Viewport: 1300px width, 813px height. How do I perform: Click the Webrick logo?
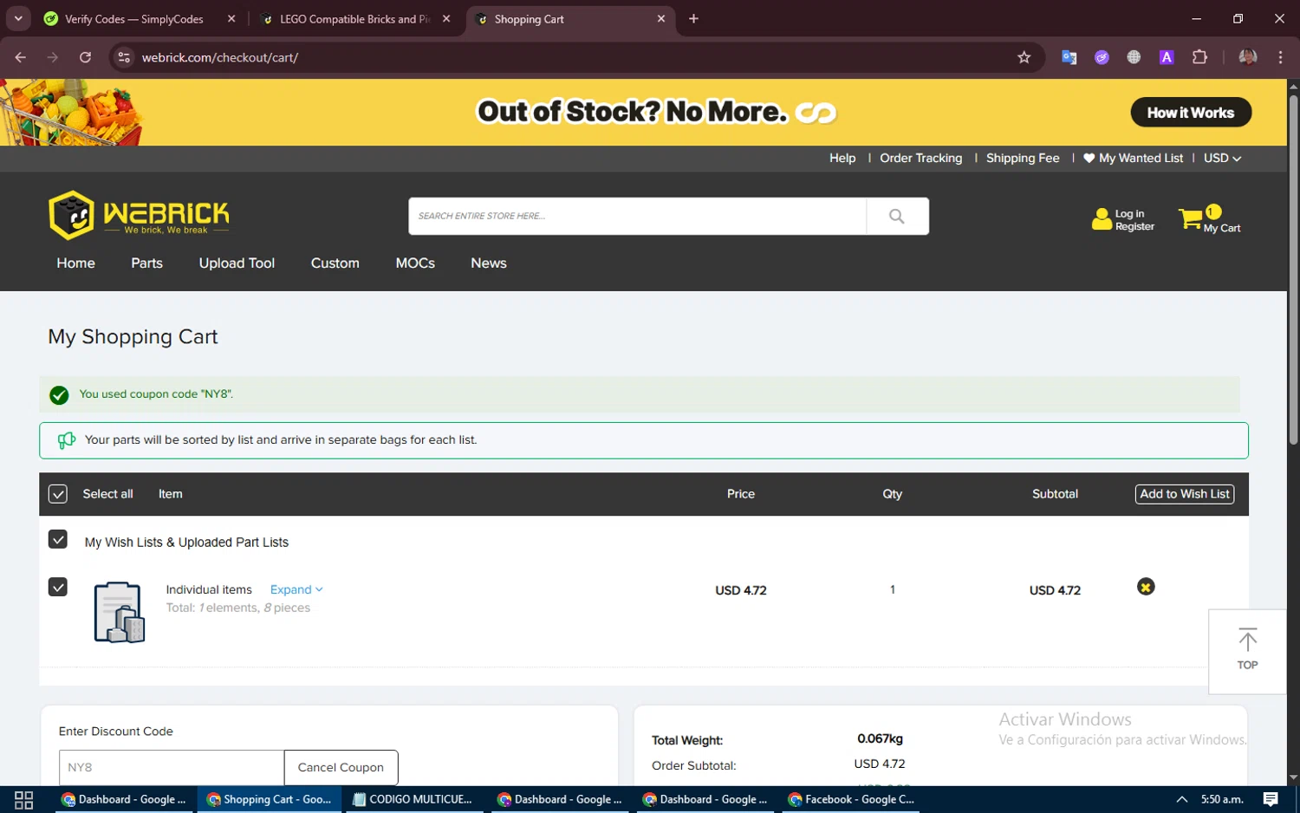click(139, 214)
